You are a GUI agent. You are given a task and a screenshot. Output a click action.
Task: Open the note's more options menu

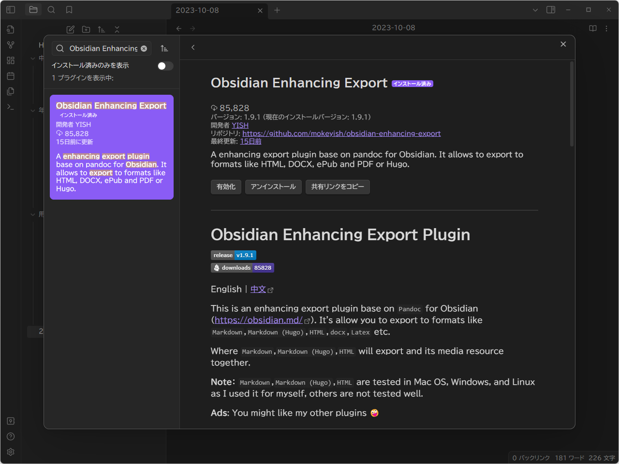point(606,29)
